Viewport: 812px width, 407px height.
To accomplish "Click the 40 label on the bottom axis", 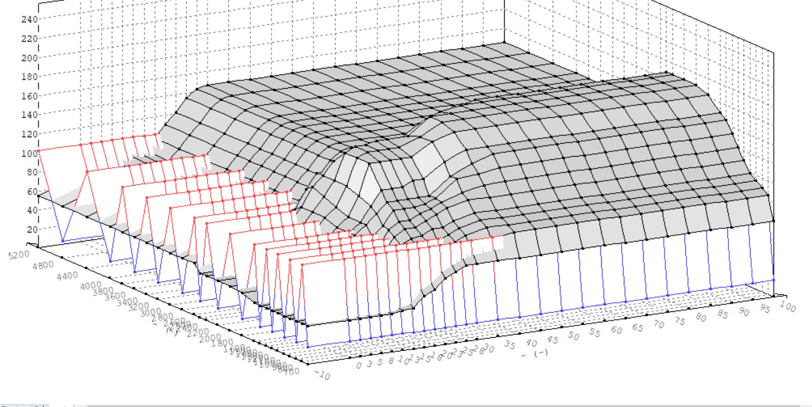I will coord(531,343).
